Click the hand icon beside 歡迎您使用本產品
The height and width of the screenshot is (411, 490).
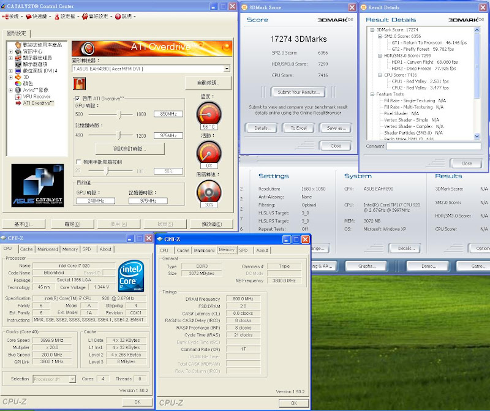coord(18,45)
